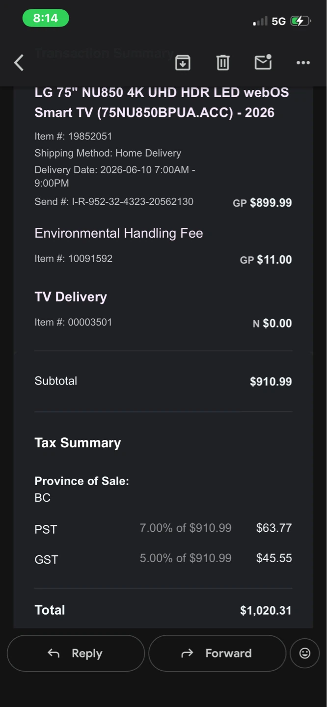This screenshot has height=707, width=327.
Task: Tap item number 19852051
Action: pyautogui.click(x=73, y=136)
